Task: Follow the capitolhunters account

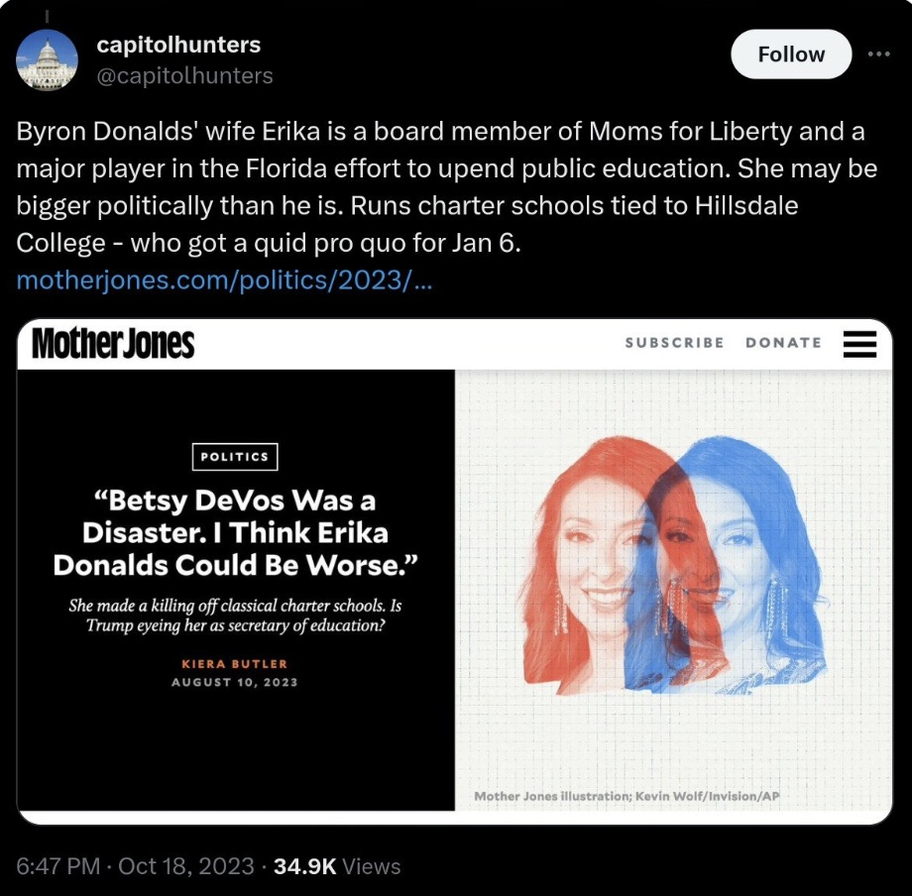Action: pyautogui.click(x=791, y=55)
